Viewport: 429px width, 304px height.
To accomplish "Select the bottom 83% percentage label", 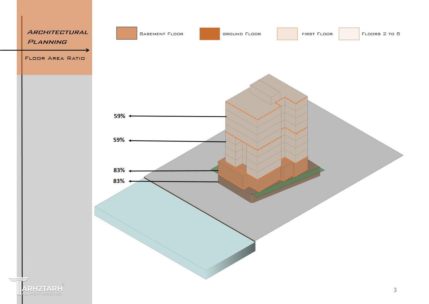I will point(119,181).
